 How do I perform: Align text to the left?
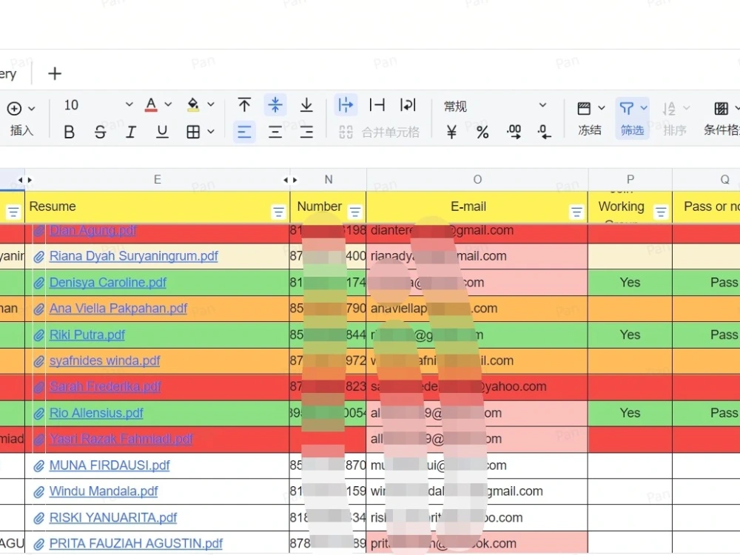point(244,132)
